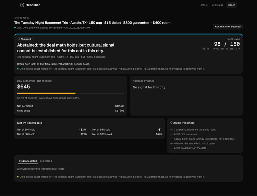This screenshot has height=196, width=257.
Task: Click Net at 65% sold row label
Action: 101,130
